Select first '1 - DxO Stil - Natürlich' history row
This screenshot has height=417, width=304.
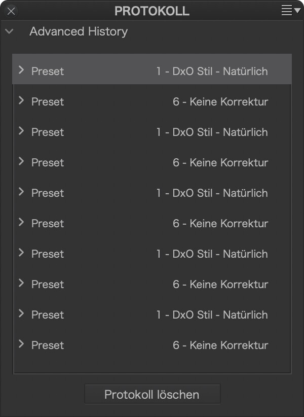152,69
